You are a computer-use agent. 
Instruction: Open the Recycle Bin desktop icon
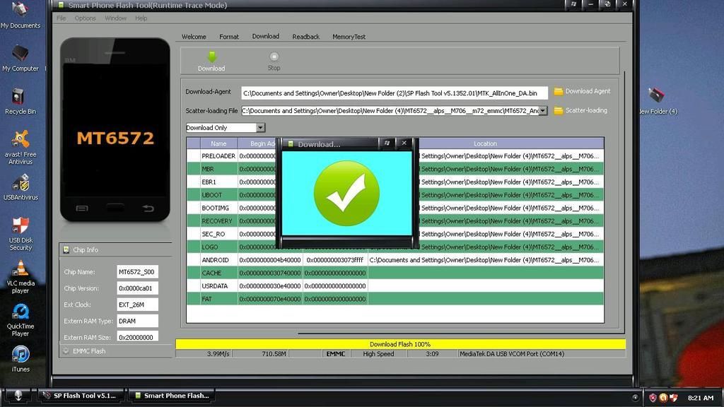tap(19, 97)
